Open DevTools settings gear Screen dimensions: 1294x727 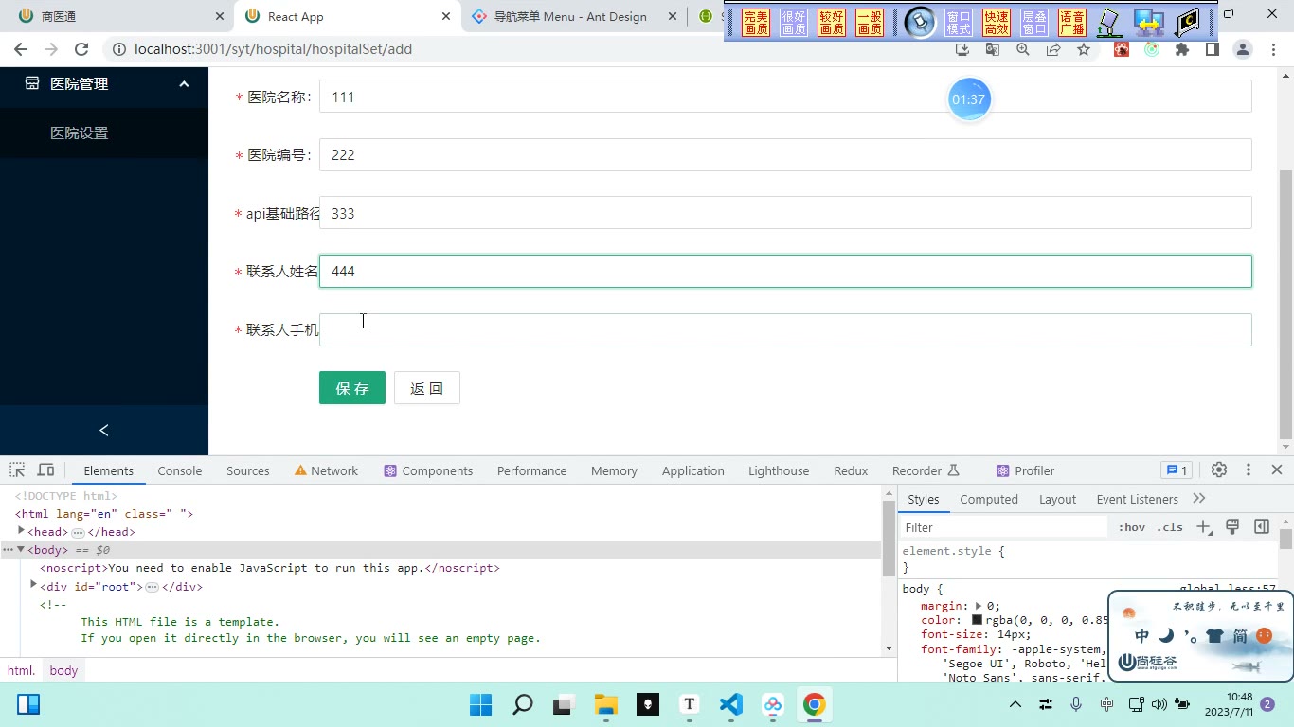pyautogui.click(x=1219, y=470)
